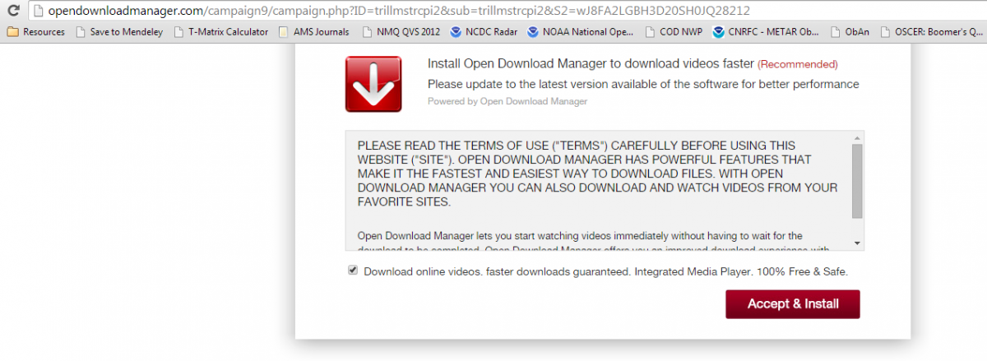Screen dimensions: 987x361
Task: Click the COD NWP page icon
Action: (651, 32)
